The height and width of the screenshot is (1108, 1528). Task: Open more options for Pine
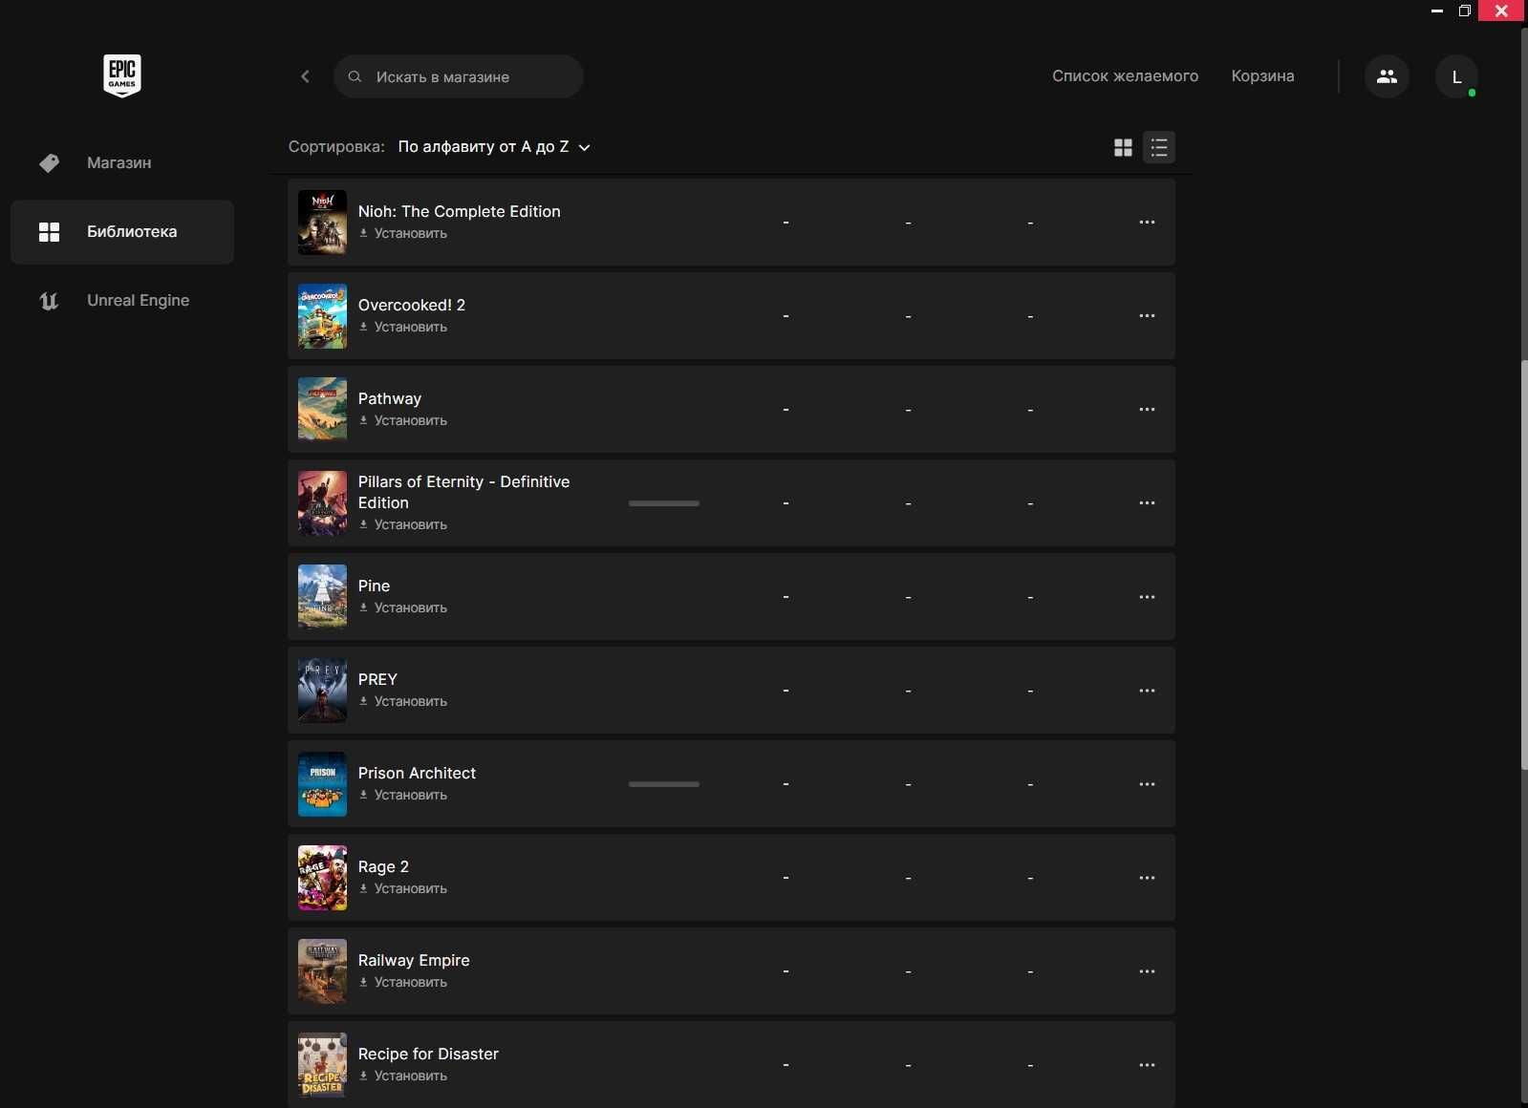1147,597
